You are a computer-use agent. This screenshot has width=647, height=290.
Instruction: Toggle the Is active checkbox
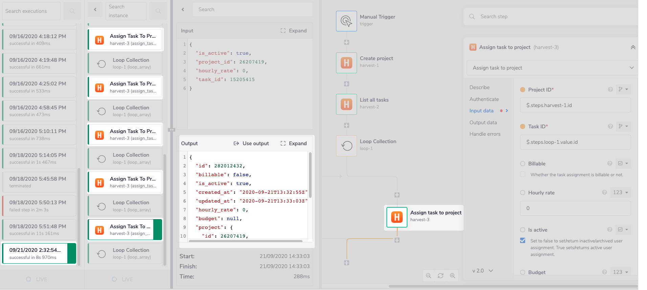523,241
